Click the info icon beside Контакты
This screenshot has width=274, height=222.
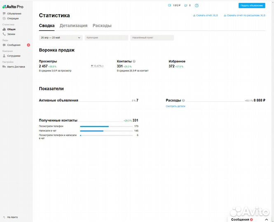click(134, 61)
